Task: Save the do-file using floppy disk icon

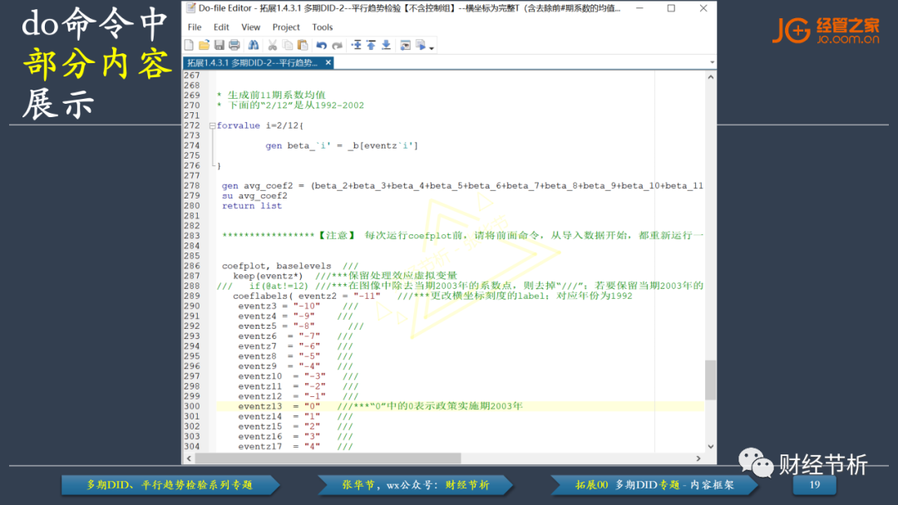Action: [x=220, y=45]
